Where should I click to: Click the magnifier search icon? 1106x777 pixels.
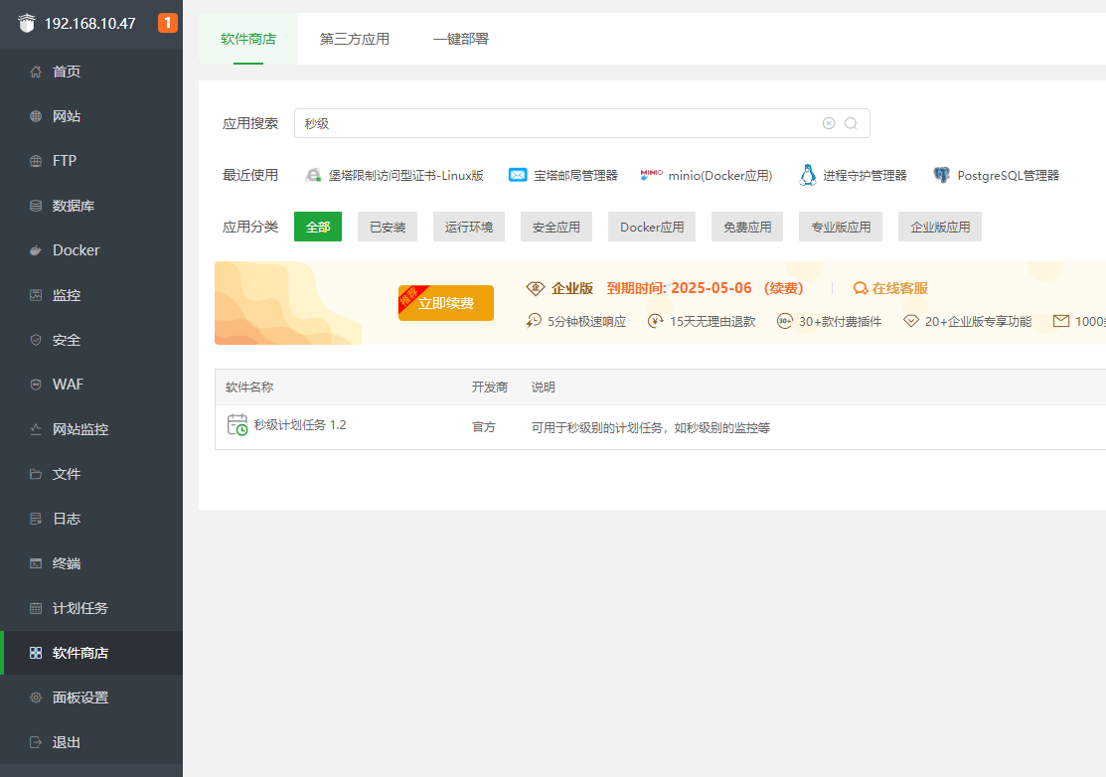[x=851, y=123]
